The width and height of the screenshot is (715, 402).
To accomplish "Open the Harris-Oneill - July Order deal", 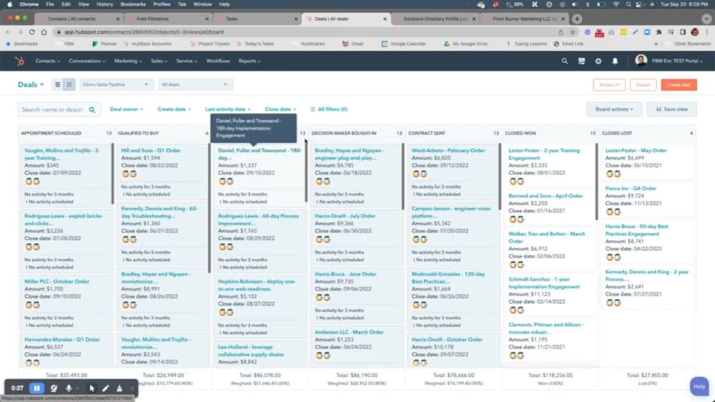I will (x=345, y=216).
